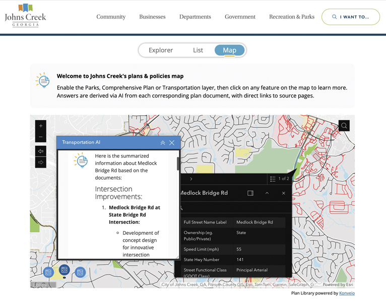Zoom in on the map
Screen dimensions: 386x303
pyautogui.click(x=41, y=125)
